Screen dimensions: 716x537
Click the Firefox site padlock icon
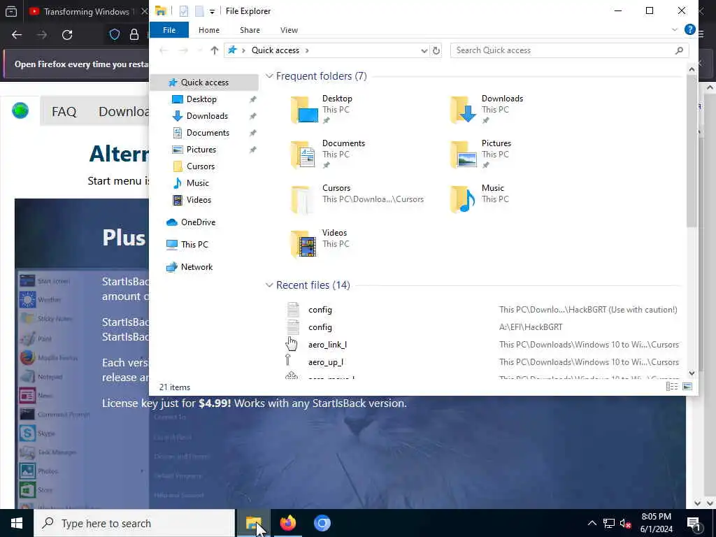pyautogui.click(x=134, y=35)
